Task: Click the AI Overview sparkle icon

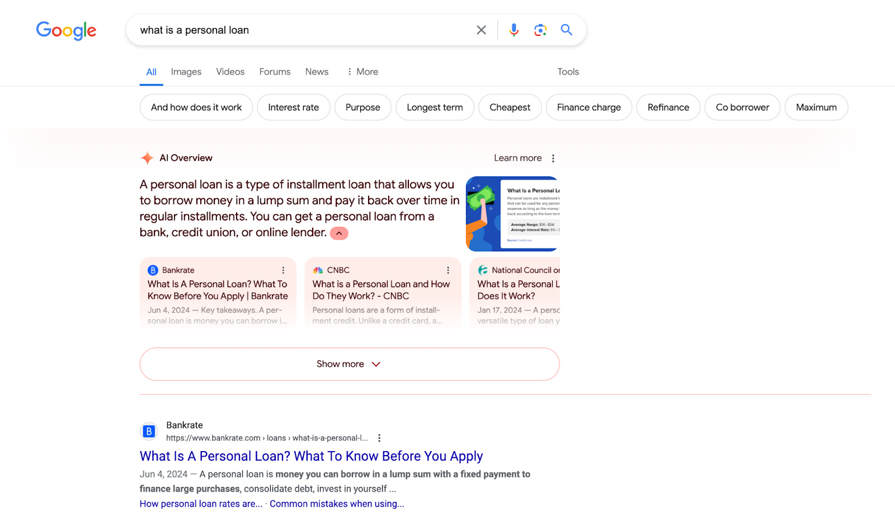Action: (147, 158)
